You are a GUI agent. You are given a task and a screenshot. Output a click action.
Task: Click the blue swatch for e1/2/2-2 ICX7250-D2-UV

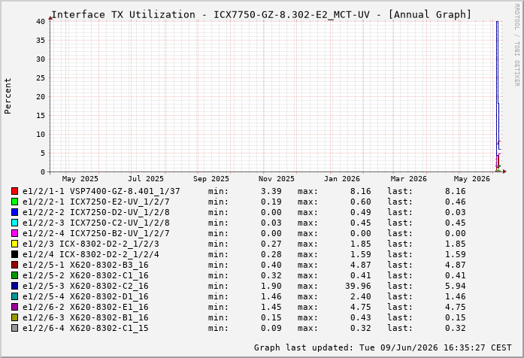(x=14, y=212)
